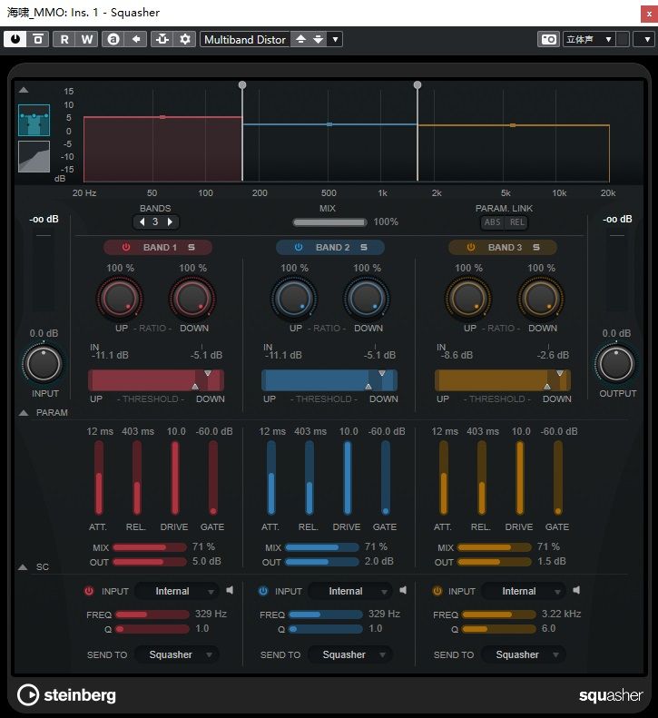Click Band 2 threshold bar

[x=329, y=380]
